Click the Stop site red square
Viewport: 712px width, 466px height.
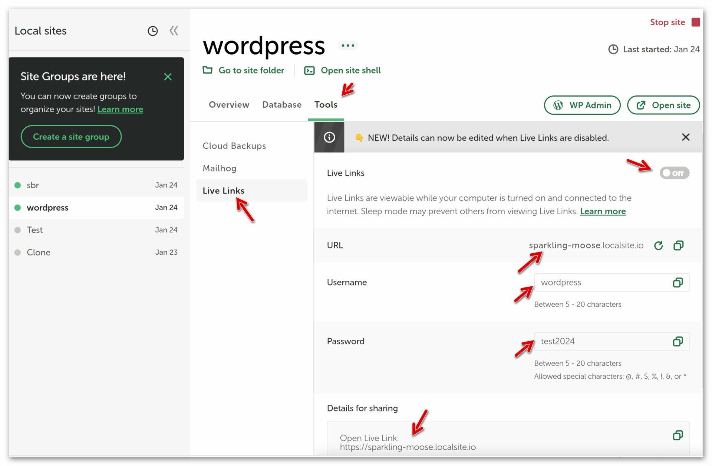pyautogui.click(x=696, y=22)
